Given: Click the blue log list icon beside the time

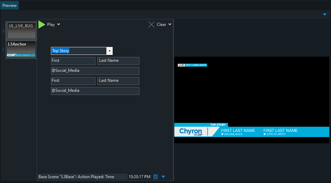Looking at the screenshot, I should [x=156, y=177].
